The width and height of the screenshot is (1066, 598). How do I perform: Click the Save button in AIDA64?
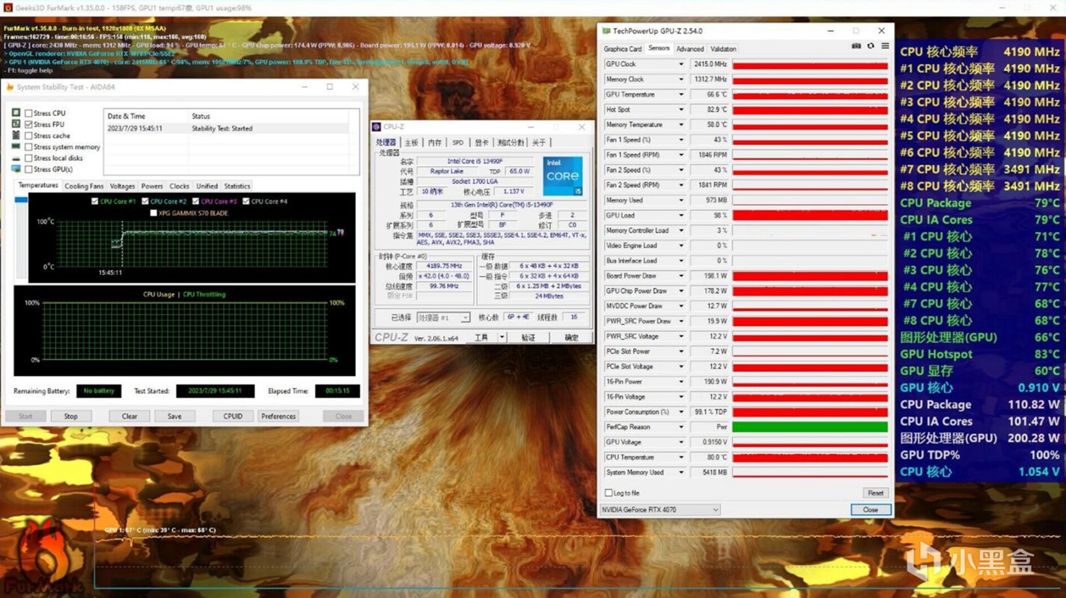tap(175, 416)
